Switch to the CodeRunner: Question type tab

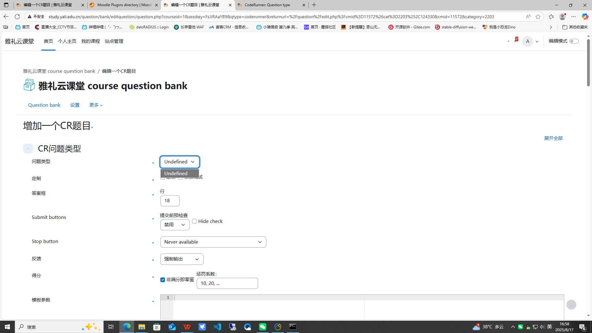coord(267,5)
